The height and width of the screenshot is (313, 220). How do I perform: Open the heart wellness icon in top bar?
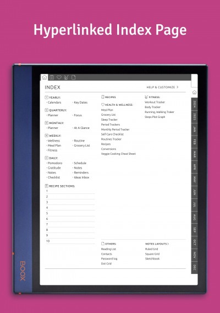pos(59,77)
